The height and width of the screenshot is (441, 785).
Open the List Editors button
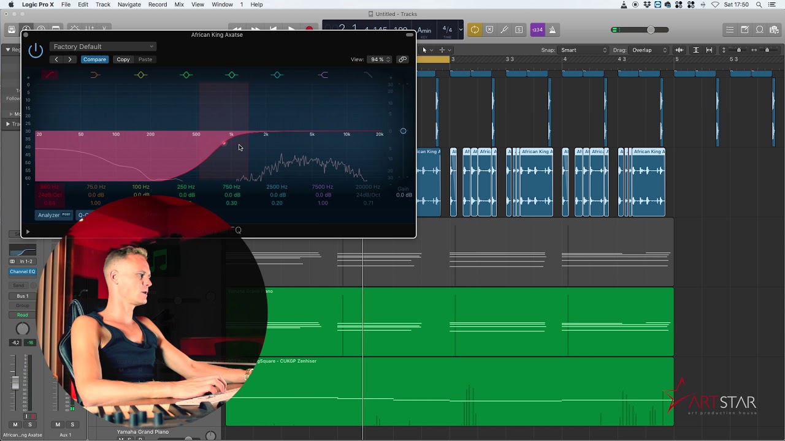pyautogui.click(x=730, y=29)
